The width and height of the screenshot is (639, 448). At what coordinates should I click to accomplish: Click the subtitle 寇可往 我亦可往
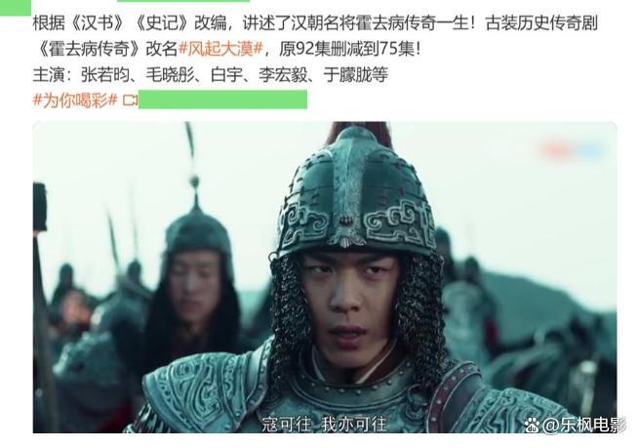(325, 424)
